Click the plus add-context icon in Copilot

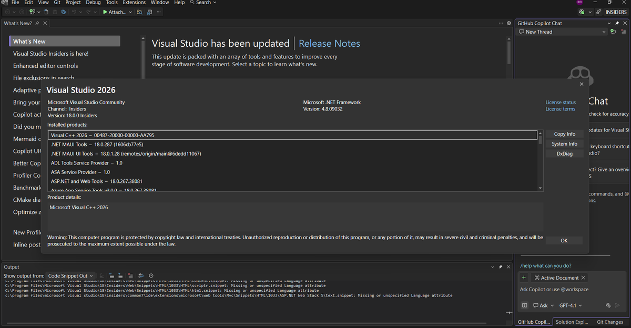click(x=524, y=278)
